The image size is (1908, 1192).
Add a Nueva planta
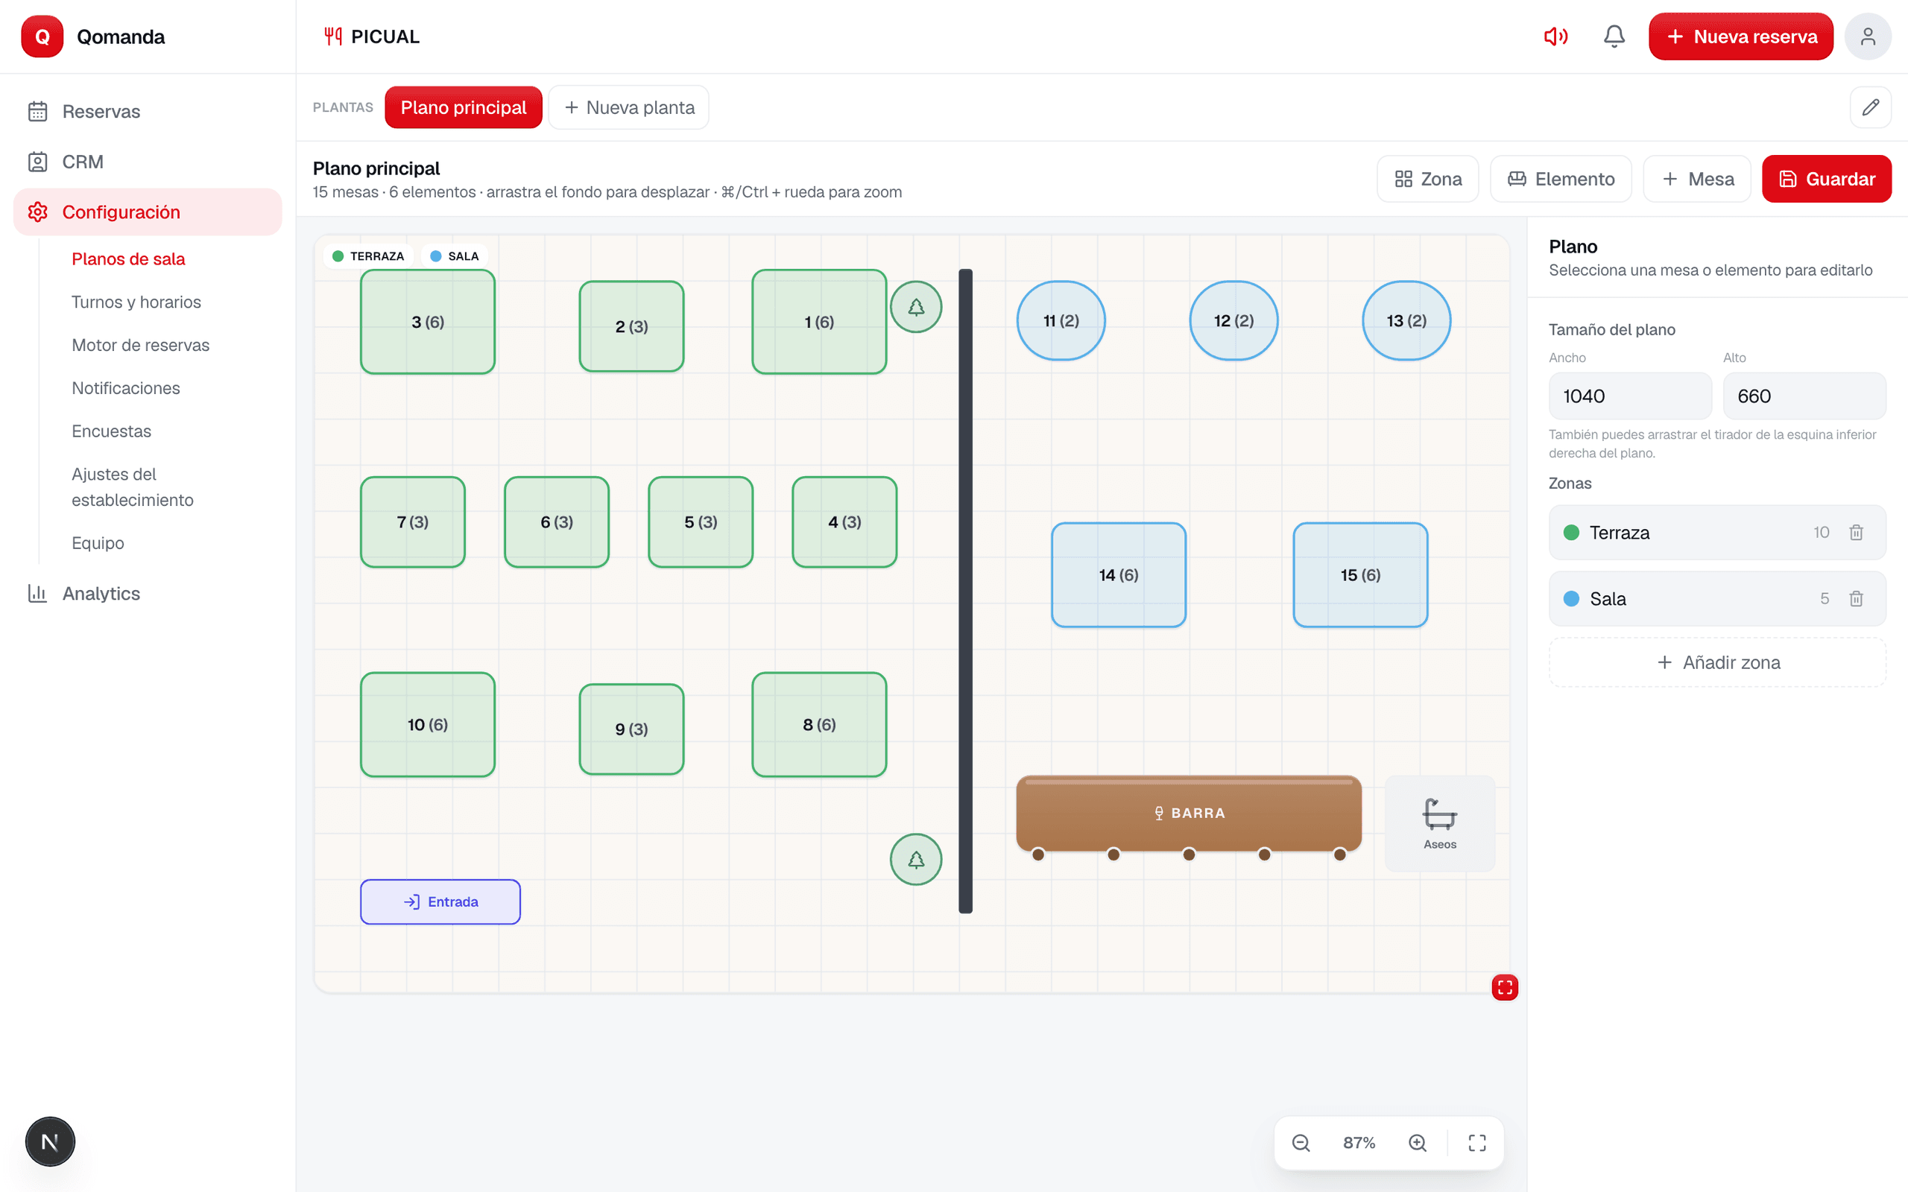point(628,107)
